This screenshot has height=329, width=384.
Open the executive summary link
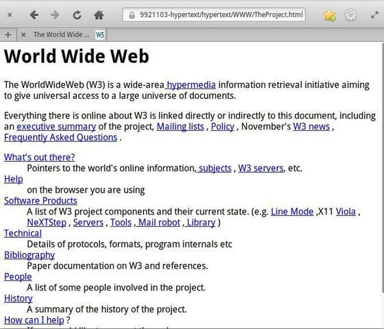[x=56, y=127]
